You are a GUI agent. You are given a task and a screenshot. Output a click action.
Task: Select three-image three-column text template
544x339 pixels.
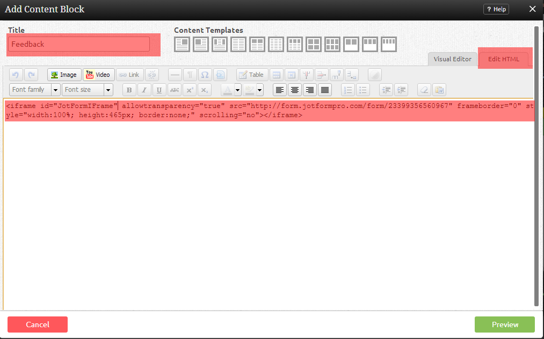point(294,45)
